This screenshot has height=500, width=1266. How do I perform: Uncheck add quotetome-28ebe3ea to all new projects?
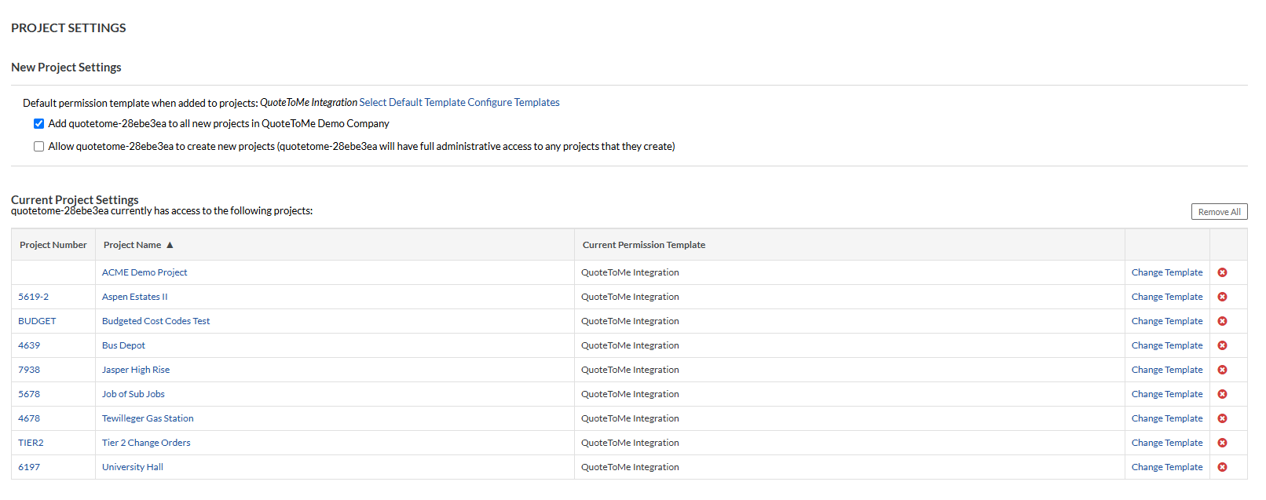38,124
